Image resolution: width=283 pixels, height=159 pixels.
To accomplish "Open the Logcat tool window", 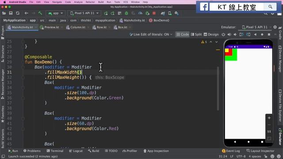I will click(76, 151).
